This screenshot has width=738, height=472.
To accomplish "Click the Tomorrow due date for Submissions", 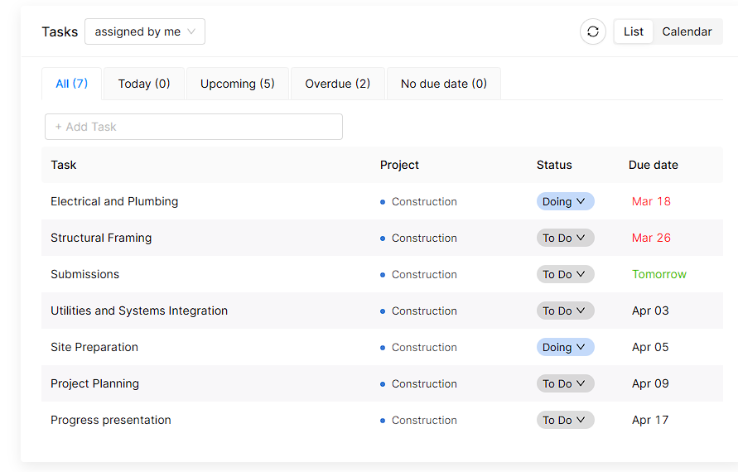I will pos(659,274).
